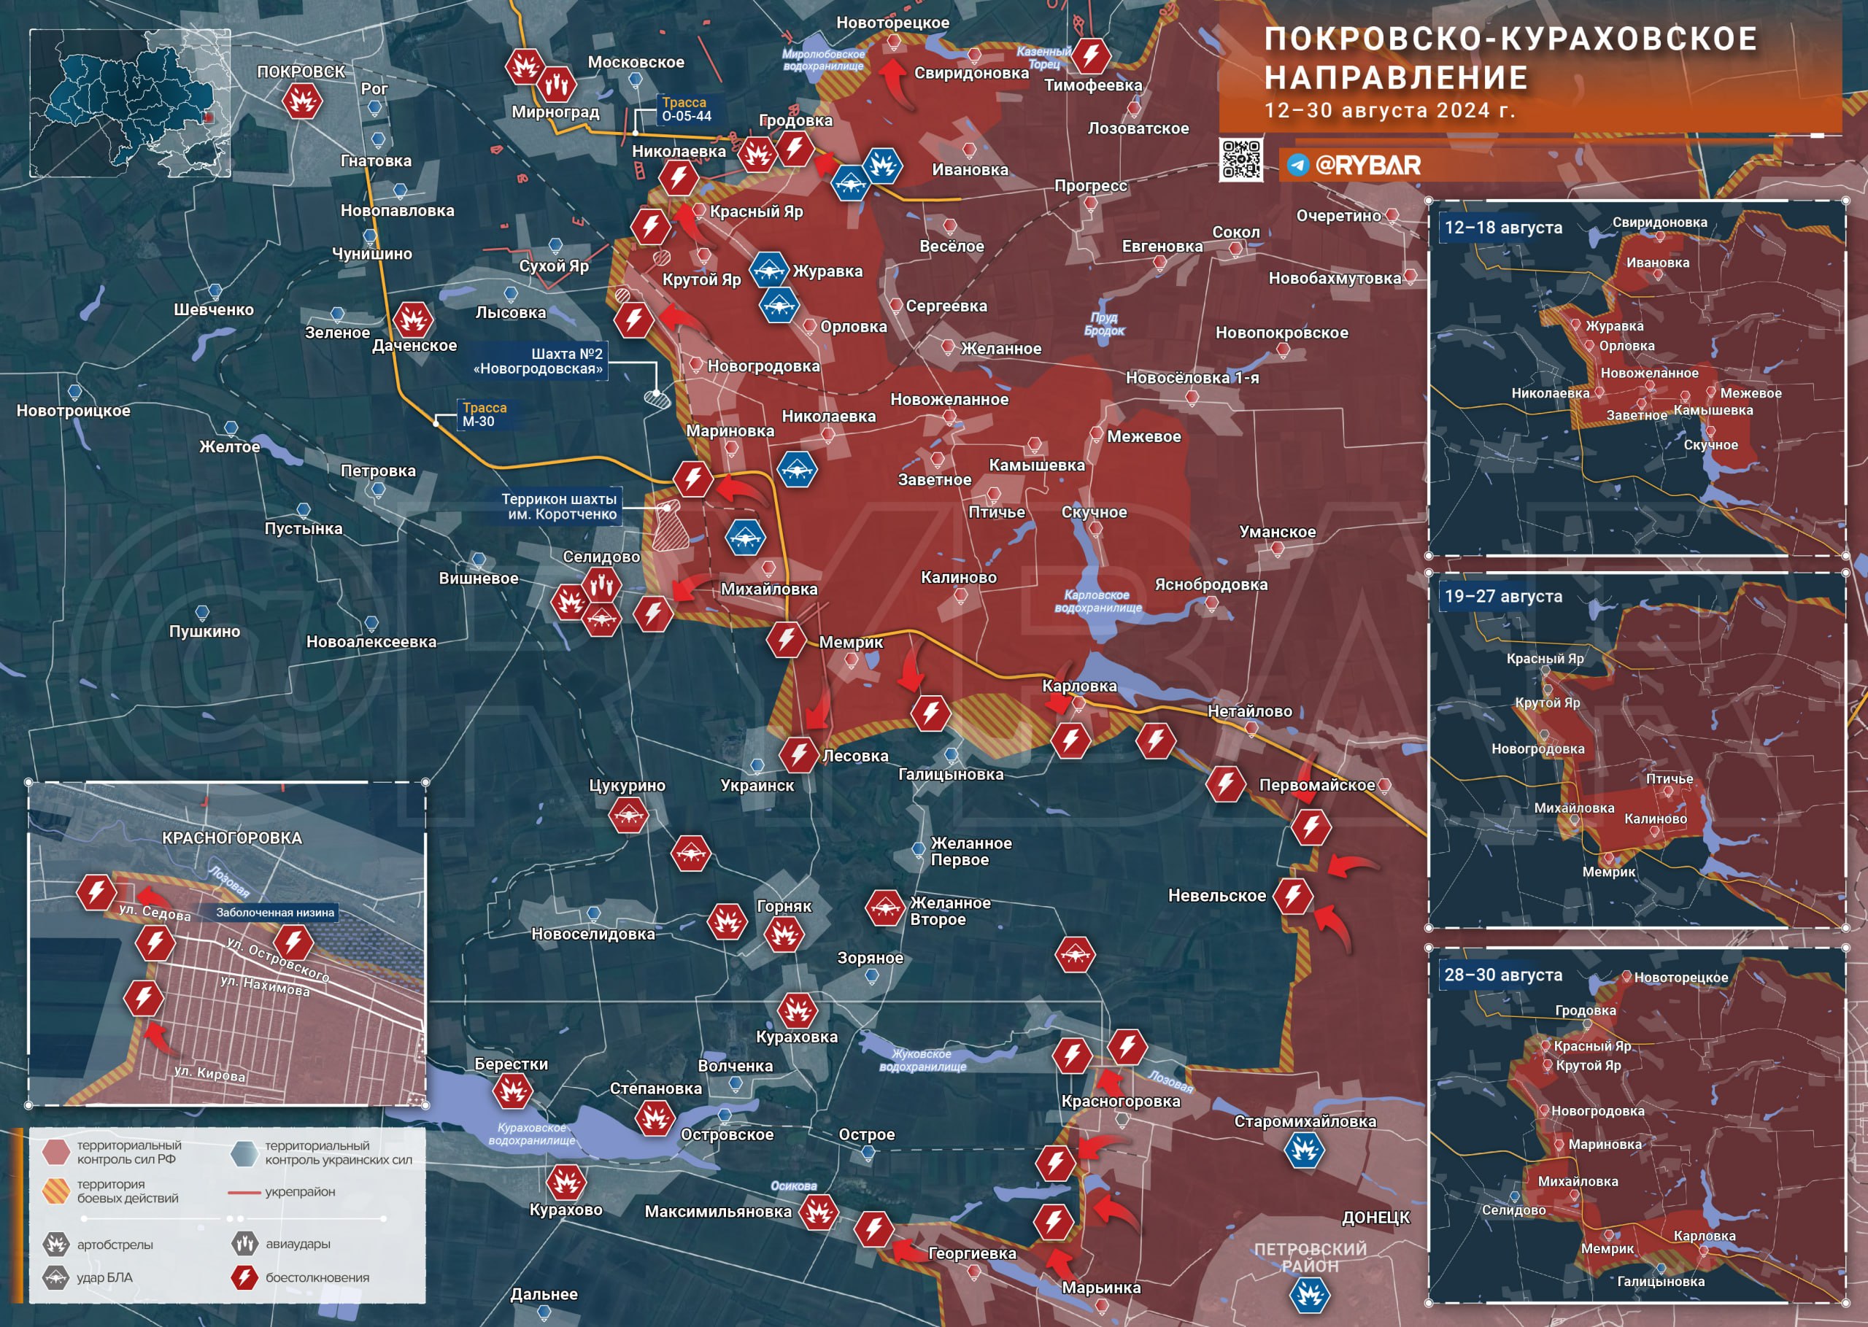This screenshot has height=1327, width=1868.
Task: Click the clash icon left of Мемрик
Action: coord(786,639)
